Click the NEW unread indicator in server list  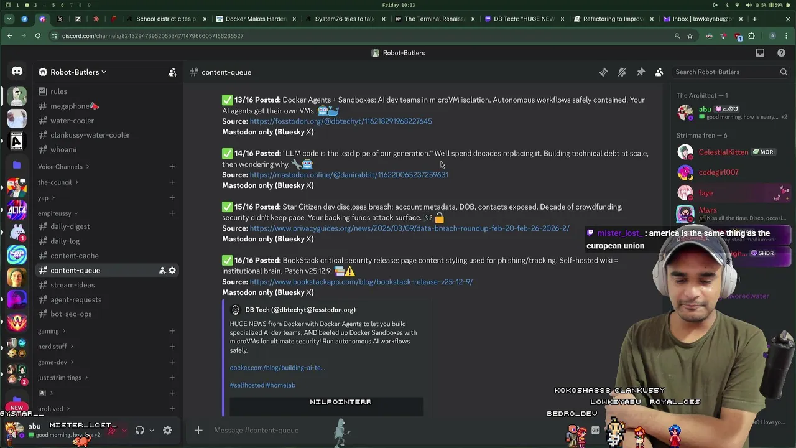[17, 408]
